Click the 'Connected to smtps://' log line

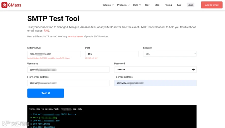56,109
